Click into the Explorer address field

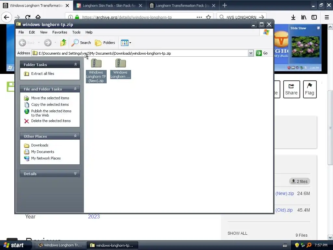click(x=140, y=53)
